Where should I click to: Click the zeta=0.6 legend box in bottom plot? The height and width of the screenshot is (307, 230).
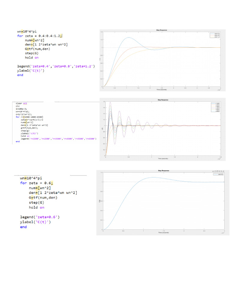pyautogui.click(x=218, y=174)
